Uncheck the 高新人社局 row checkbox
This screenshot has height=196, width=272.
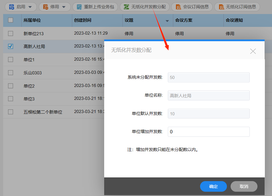point(11,46)
